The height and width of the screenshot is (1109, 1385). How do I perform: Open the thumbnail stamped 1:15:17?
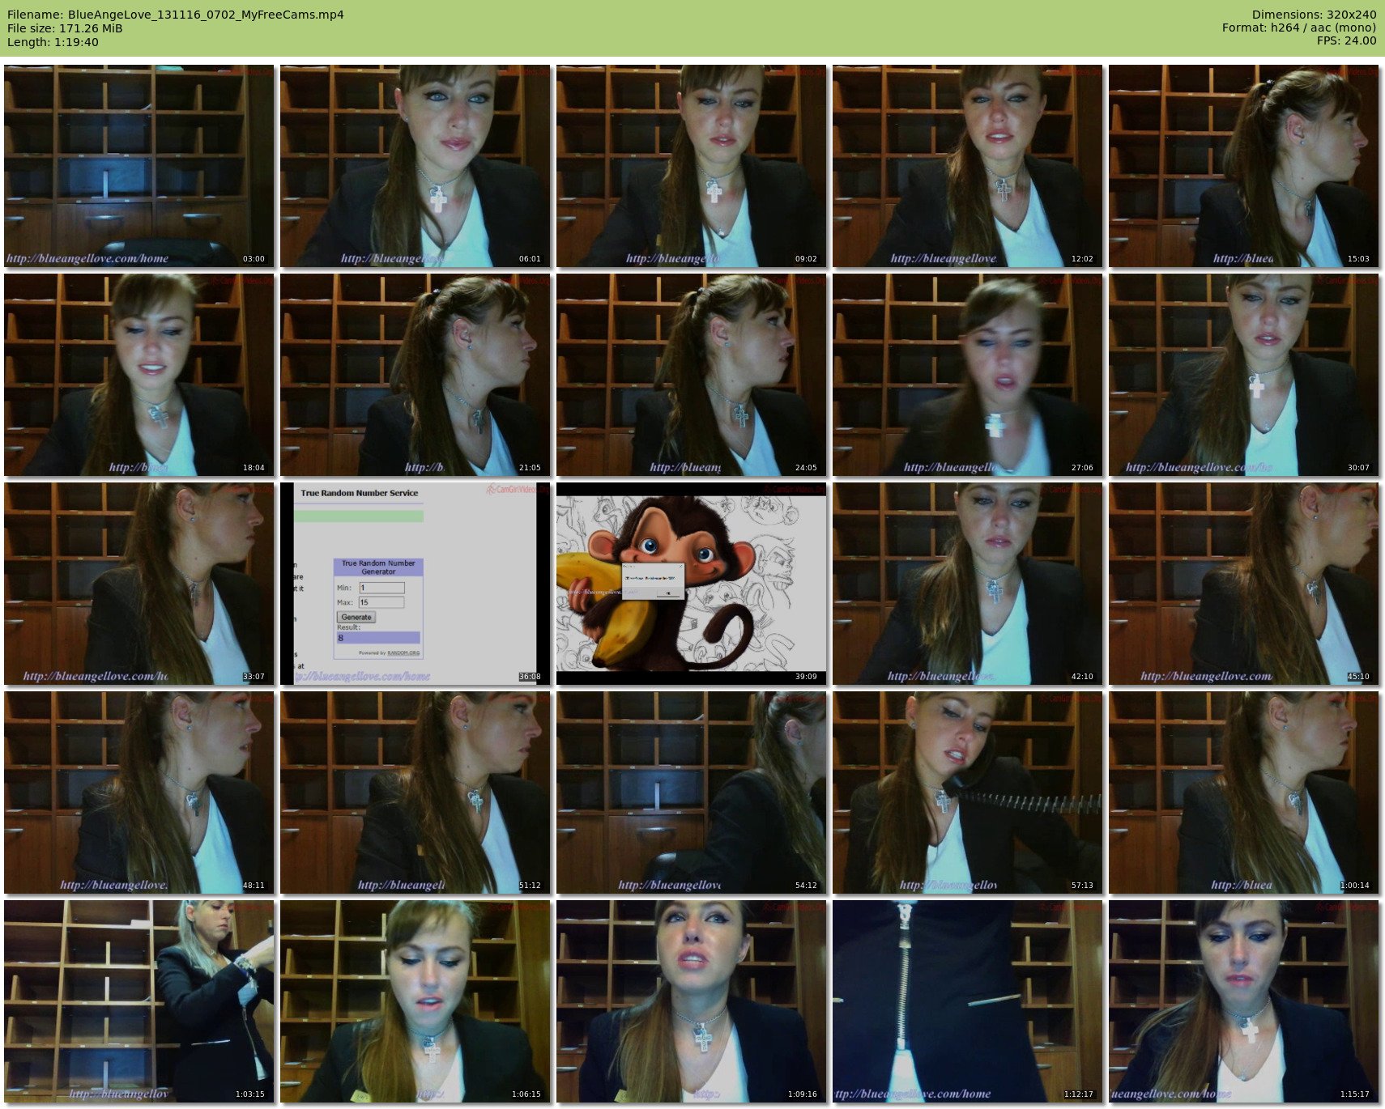pos(1244,1001)
